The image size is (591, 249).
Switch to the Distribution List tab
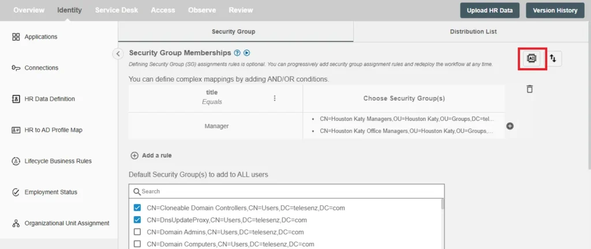473,32
